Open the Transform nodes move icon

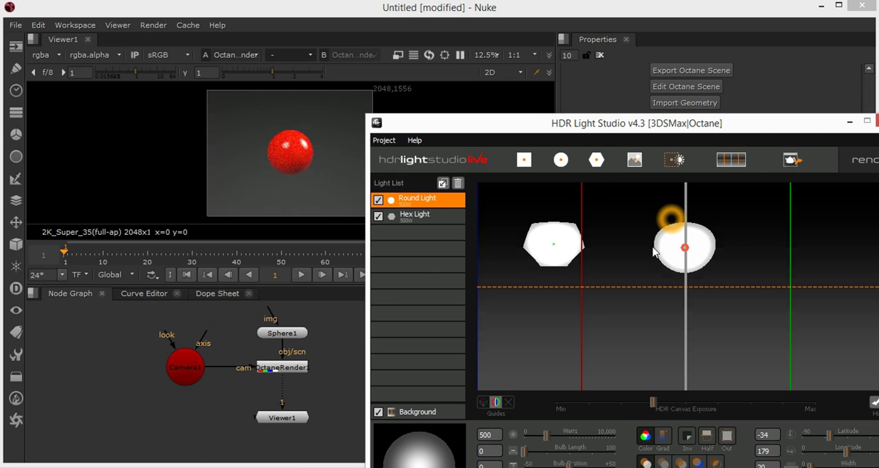[x=16, y=222]
